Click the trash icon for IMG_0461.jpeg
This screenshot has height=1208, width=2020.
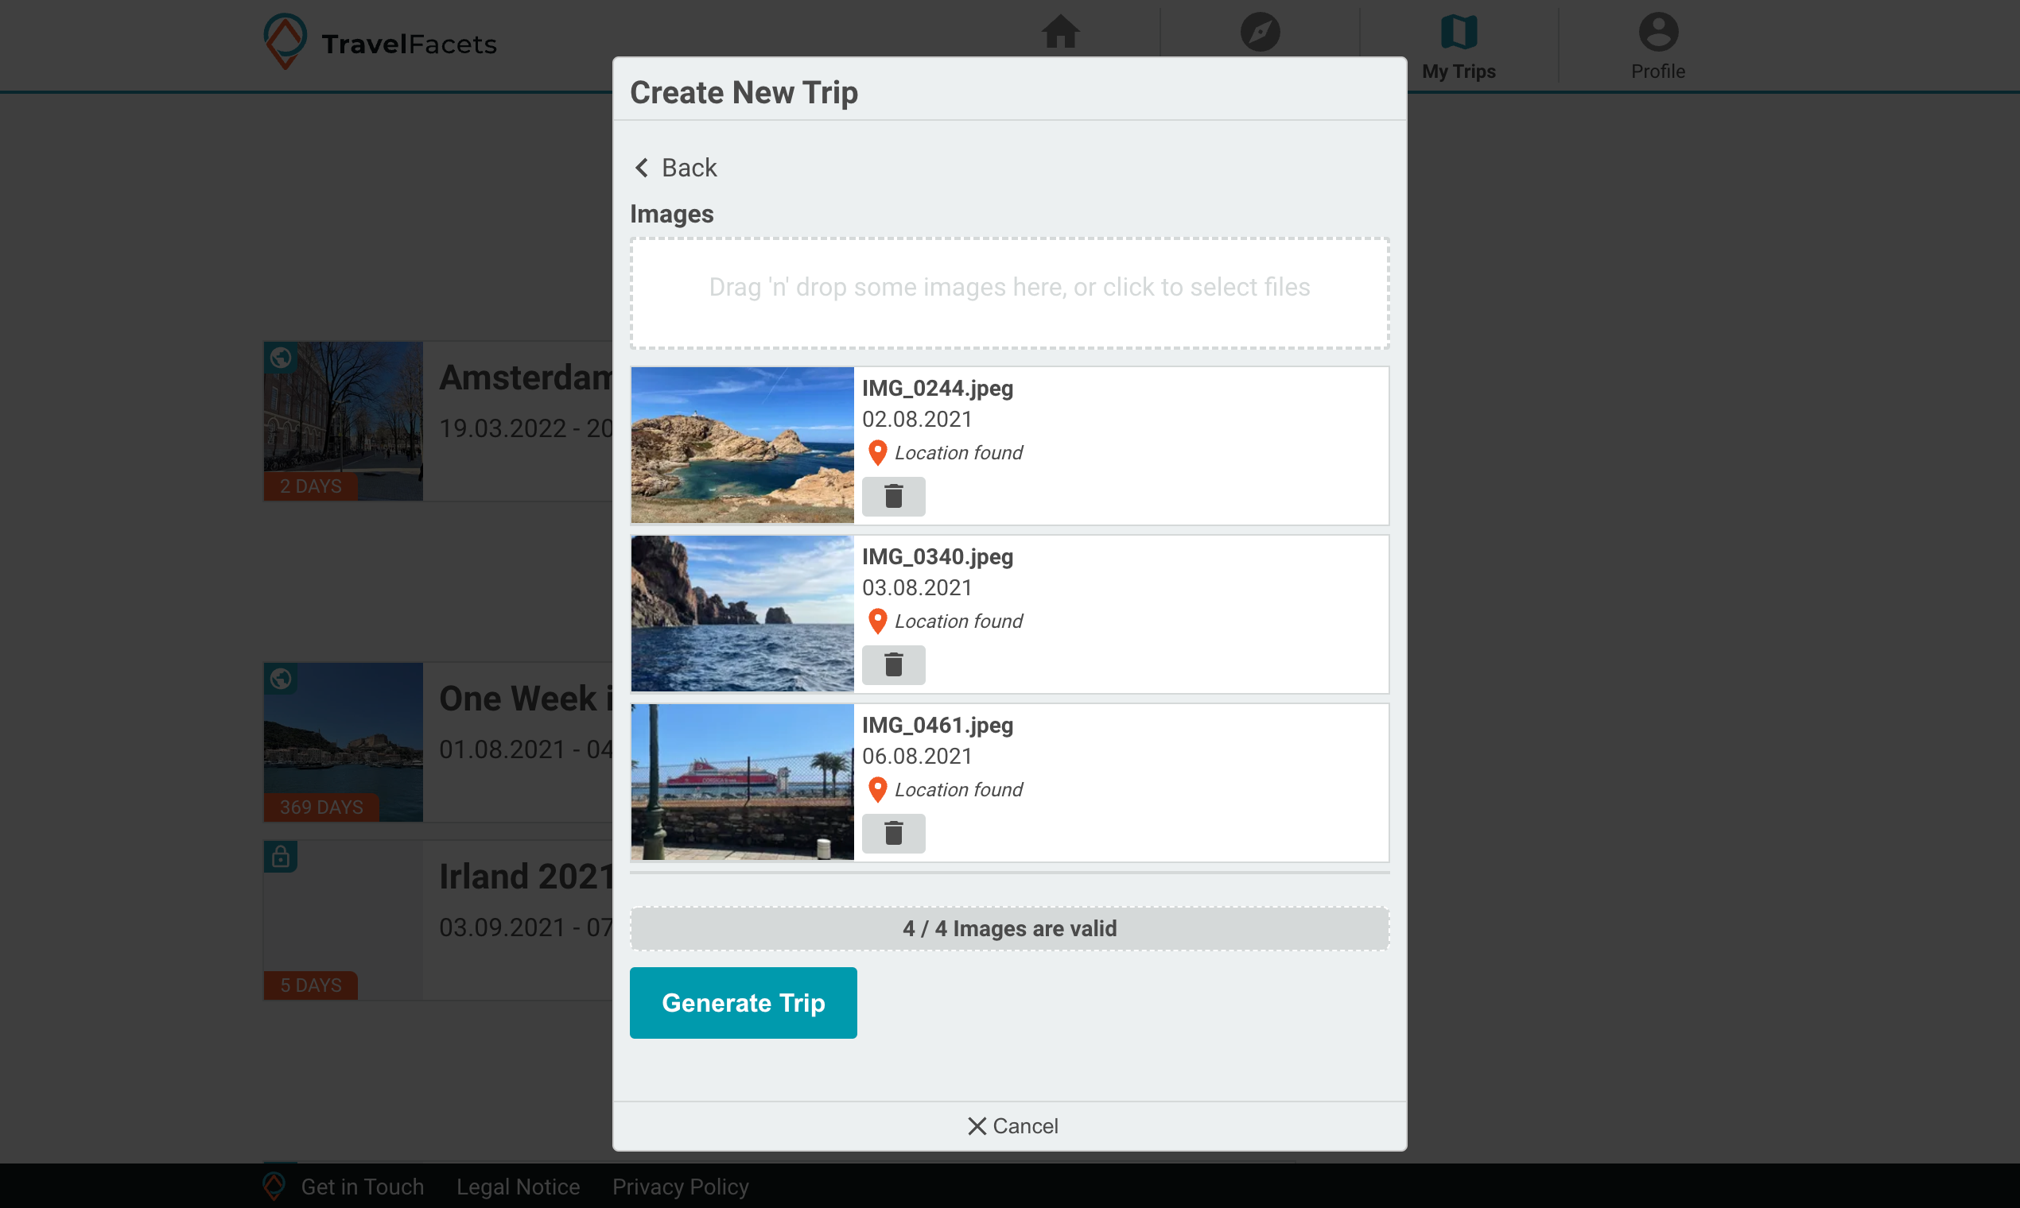(894, 833)
